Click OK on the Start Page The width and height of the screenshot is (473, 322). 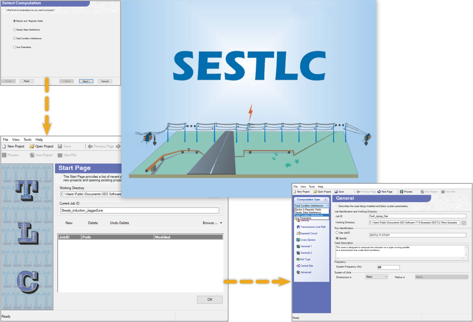210,300
